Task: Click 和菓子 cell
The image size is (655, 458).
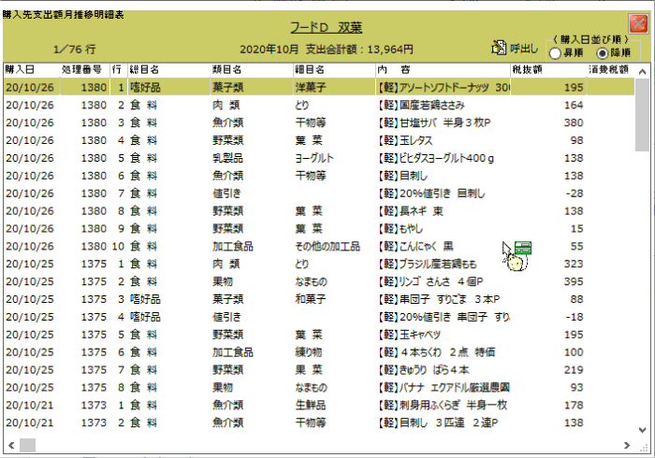Action: tap(311, 299)
